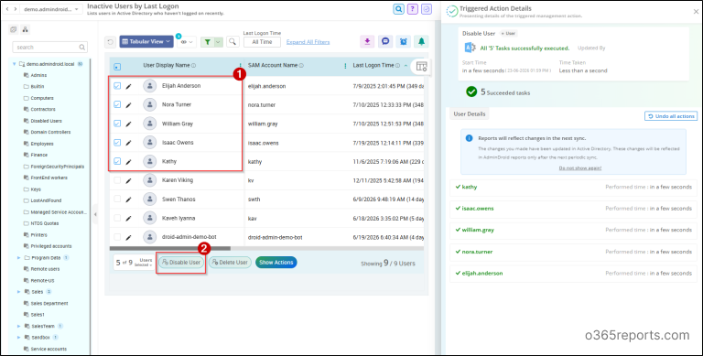Select the Disabled Users tree item
This screenshot has height=356, width=703.
46,121
